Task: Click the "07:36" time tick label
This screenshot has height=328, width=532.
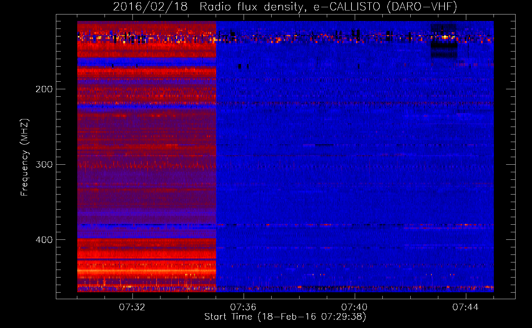Action: coord(243,307)
